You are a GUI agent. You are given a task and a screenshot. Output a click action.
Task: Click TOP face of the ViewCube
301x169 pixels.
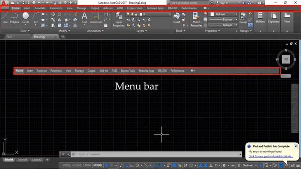click(286, 59)
